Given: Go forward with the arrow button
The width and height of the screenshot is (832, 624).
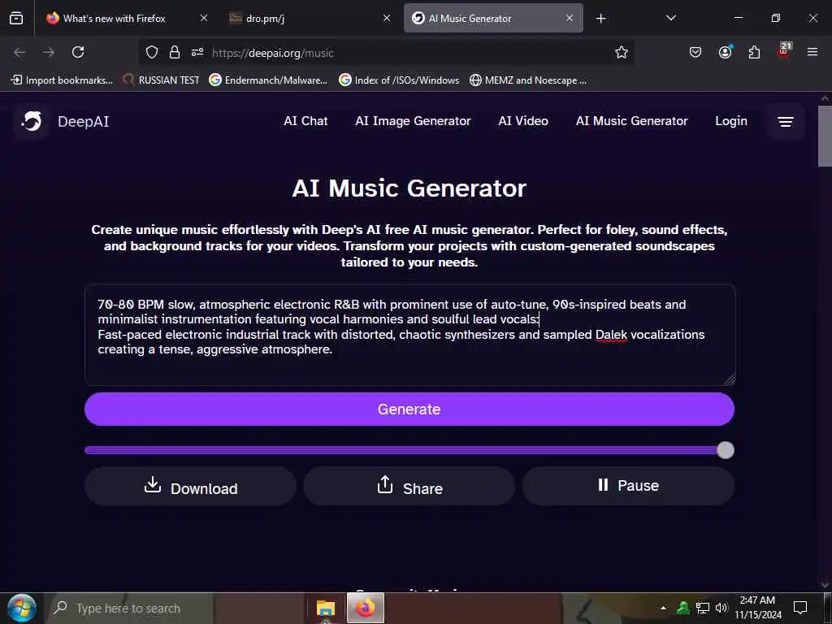Looking at the screenshot, I should click(49, 52).
